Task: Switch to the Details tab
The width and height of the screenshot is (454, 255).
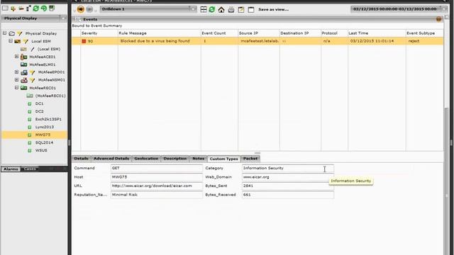Action: 81,159
